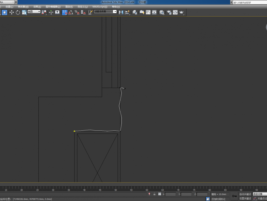
Task: Open the 修改器(M) menu
Action: tap(23, 7)
